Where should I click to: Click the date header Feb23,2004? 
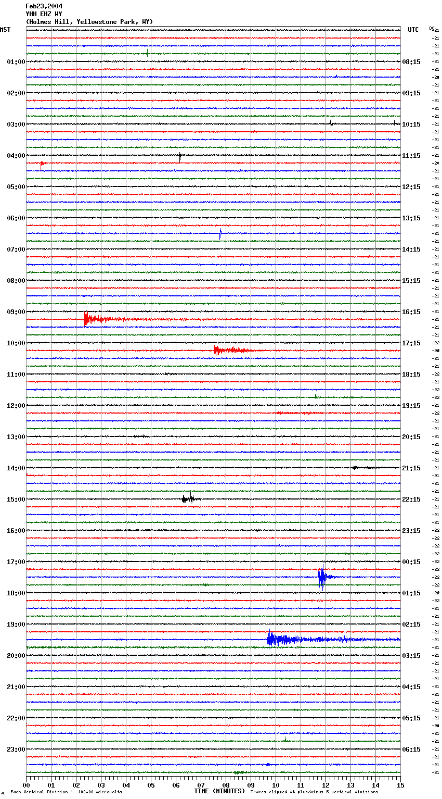(44, 6)
